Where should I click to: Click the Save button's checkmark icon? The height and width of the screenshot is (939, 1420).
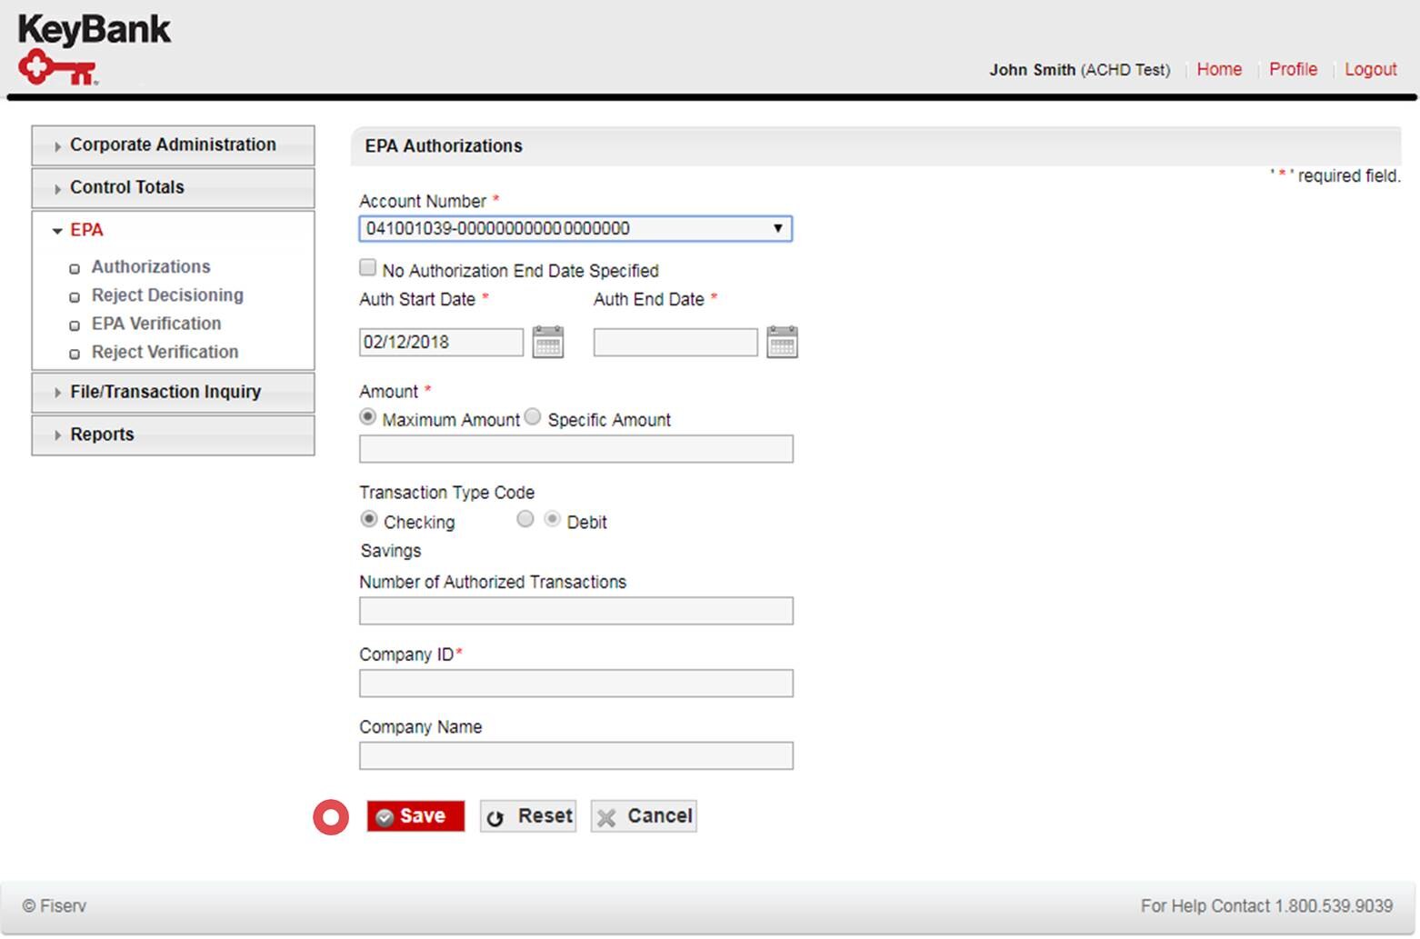385,815
